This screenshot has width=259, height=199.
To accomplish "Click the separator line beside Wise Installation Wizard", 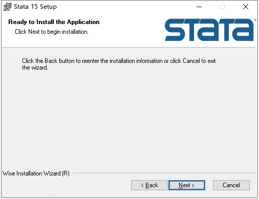I will (164, 173).
